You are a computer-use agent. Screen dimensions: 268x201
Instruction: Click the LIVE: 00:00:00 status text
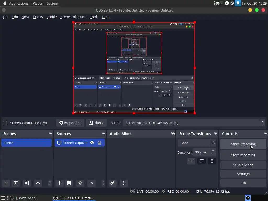(x=148, y=191)
